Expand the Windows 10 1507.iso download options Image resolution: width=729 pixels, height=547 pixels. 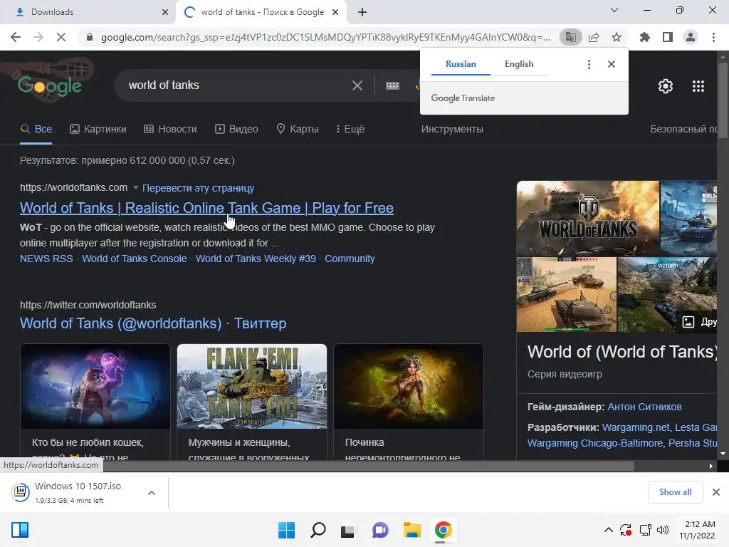click(152, 493)
